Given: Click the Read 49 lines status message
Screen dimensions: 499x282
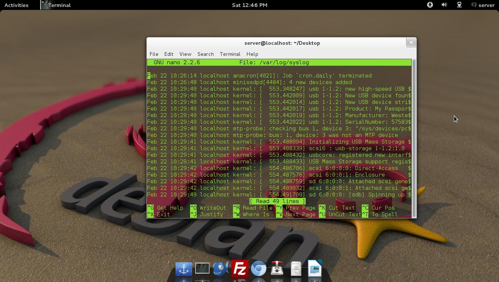Looking at the screenshot, I should tap(278, 201).
